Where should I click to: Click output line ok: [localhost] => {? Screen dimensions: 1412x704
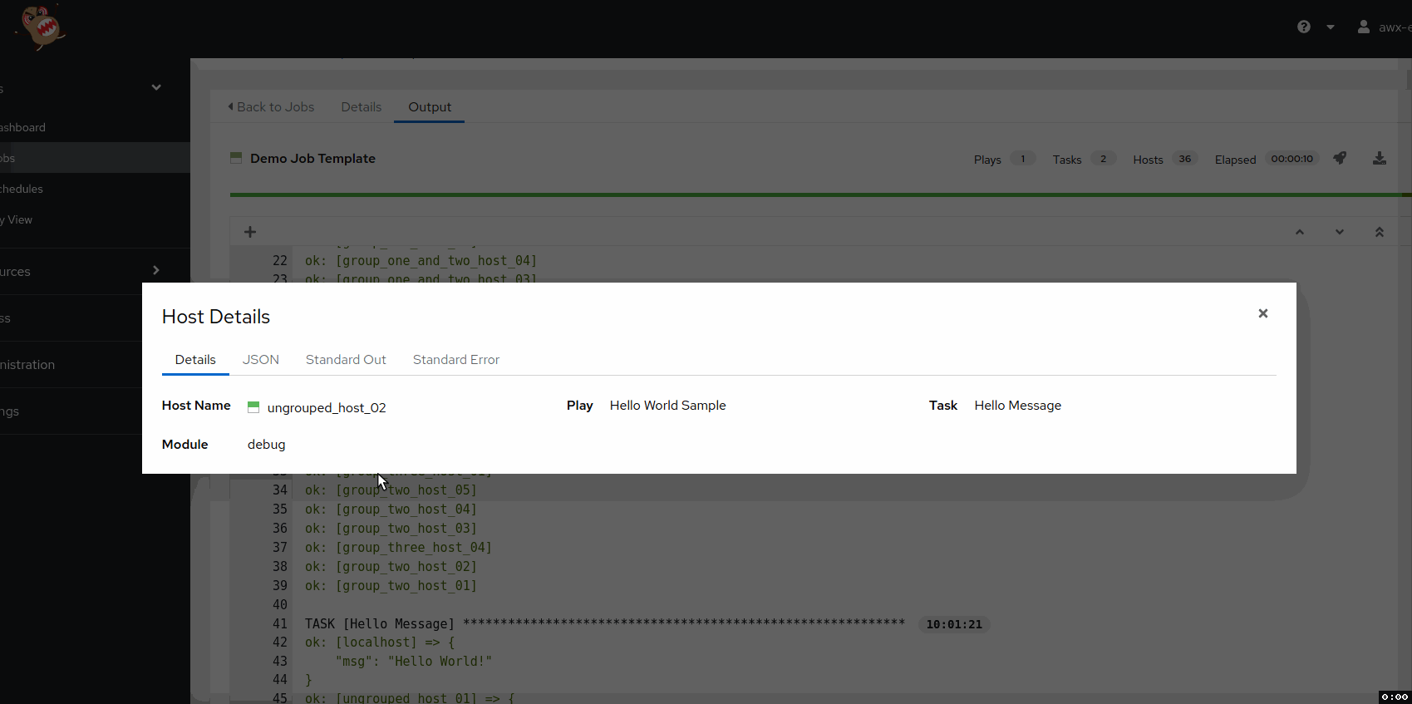coord(380,642)
